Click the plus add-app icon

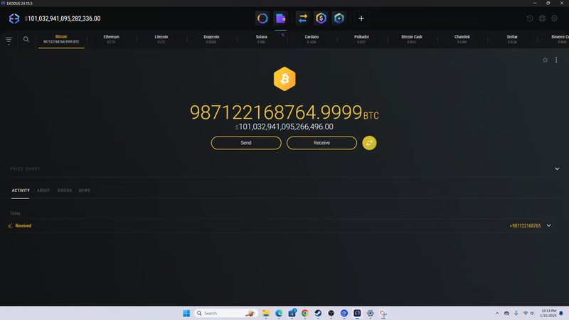pyautogui.click(x=361, y=18)
